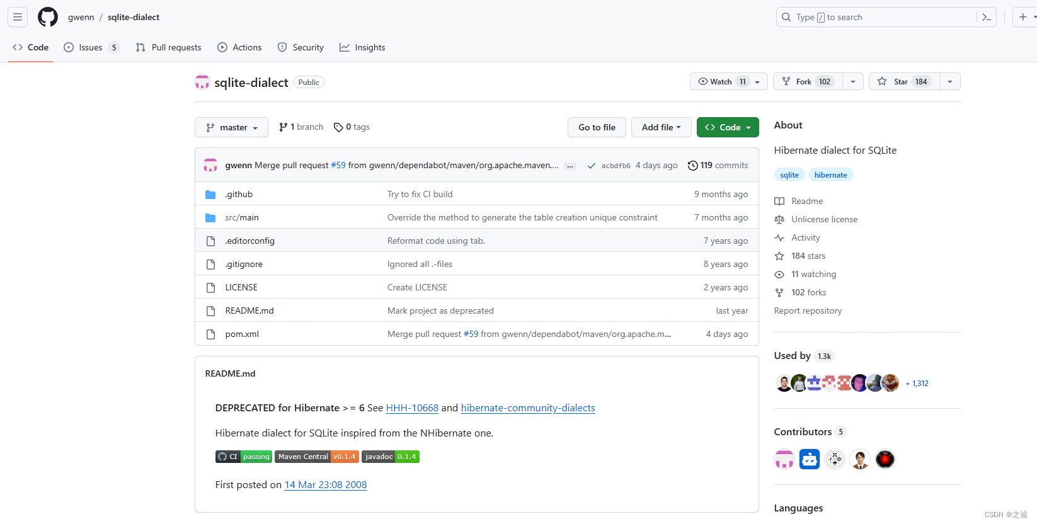Image resolution: width=1037 pixels, height=524 pixels.
Task: Click the src/main folder icon
Action: point(210,218)
